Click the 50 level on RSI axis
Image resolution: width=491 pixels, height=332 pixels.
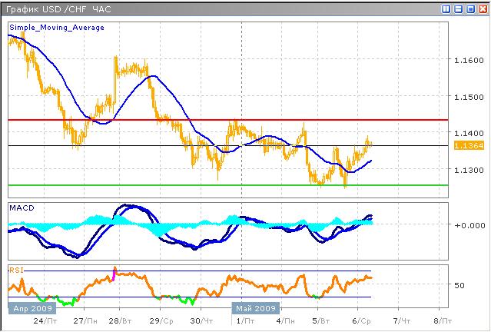pyautogui.click(x=458, y=285)
